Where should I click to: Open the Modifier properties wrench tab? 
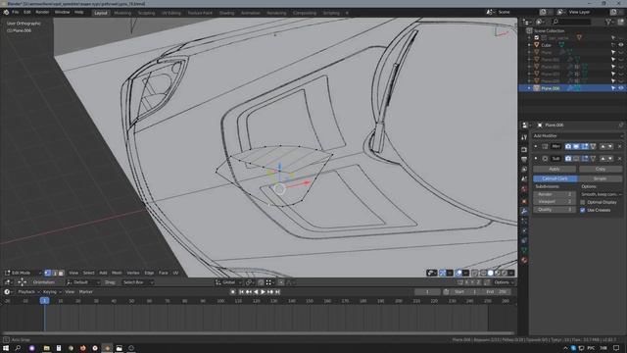click(524, 212)
